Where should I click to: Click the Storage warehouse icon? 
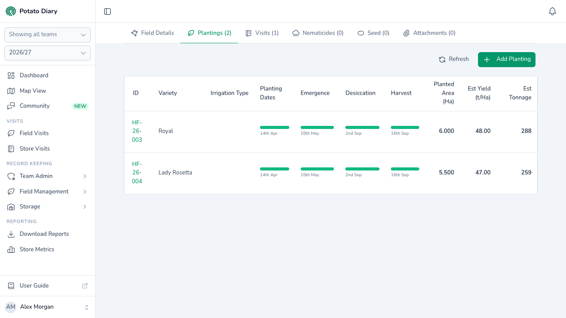11,207
